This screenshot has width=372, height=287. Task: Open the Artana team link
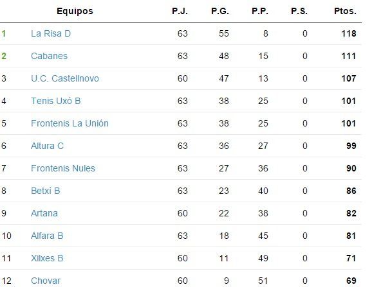[44, 213]
